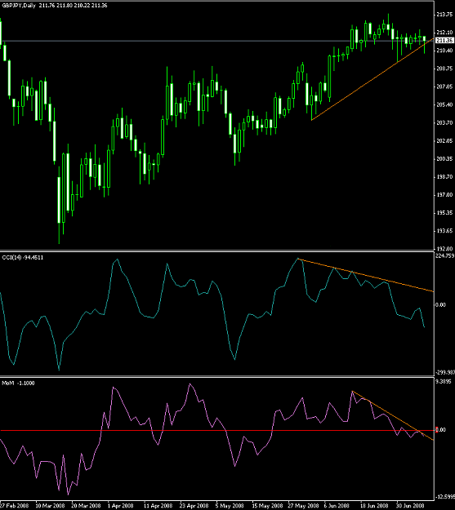455x510 pixels.
Task: Click the 11 Apr 2008 date label
Action: pos(158,506)
